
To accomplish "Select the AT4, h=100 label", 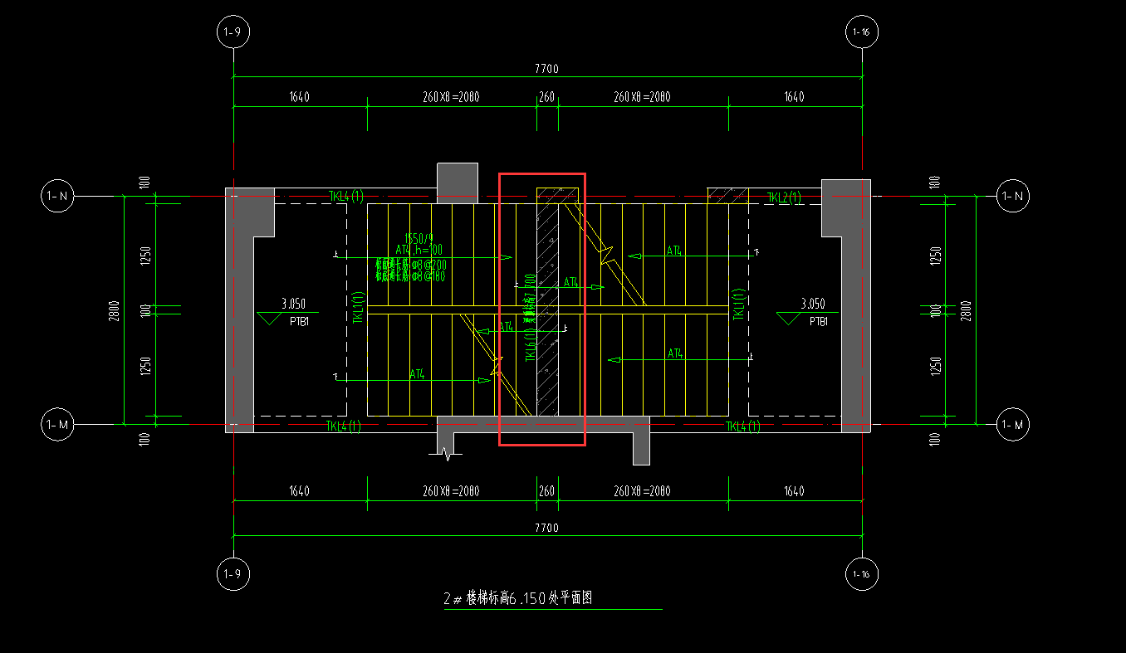I will (x=419, y=250).
